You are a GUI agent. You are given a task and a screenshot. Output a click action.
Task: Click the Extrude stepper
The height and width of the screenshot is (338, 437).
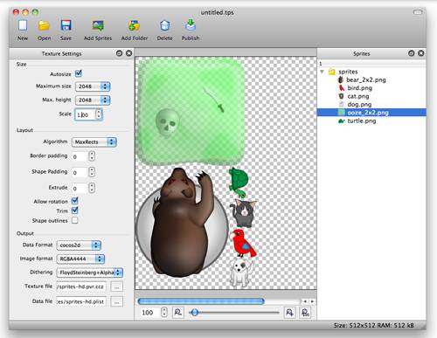pyautogui.click(x=92, y=188)
